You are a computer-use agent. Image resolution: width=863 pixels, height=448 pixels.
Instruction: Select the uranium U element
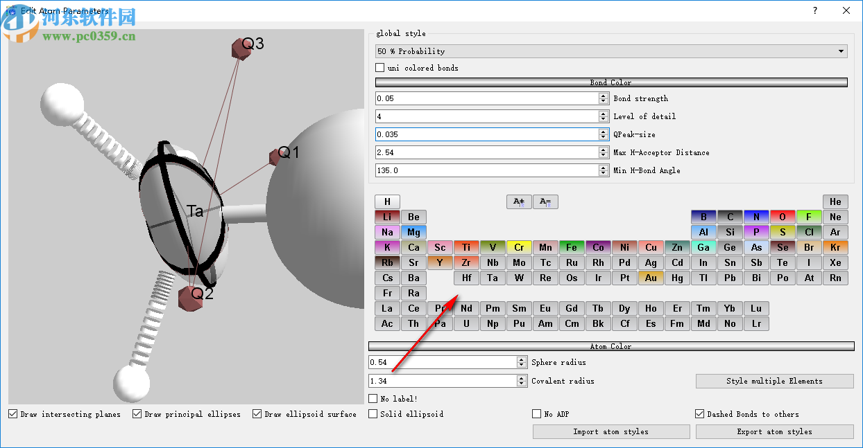click(x=466, y=323)
